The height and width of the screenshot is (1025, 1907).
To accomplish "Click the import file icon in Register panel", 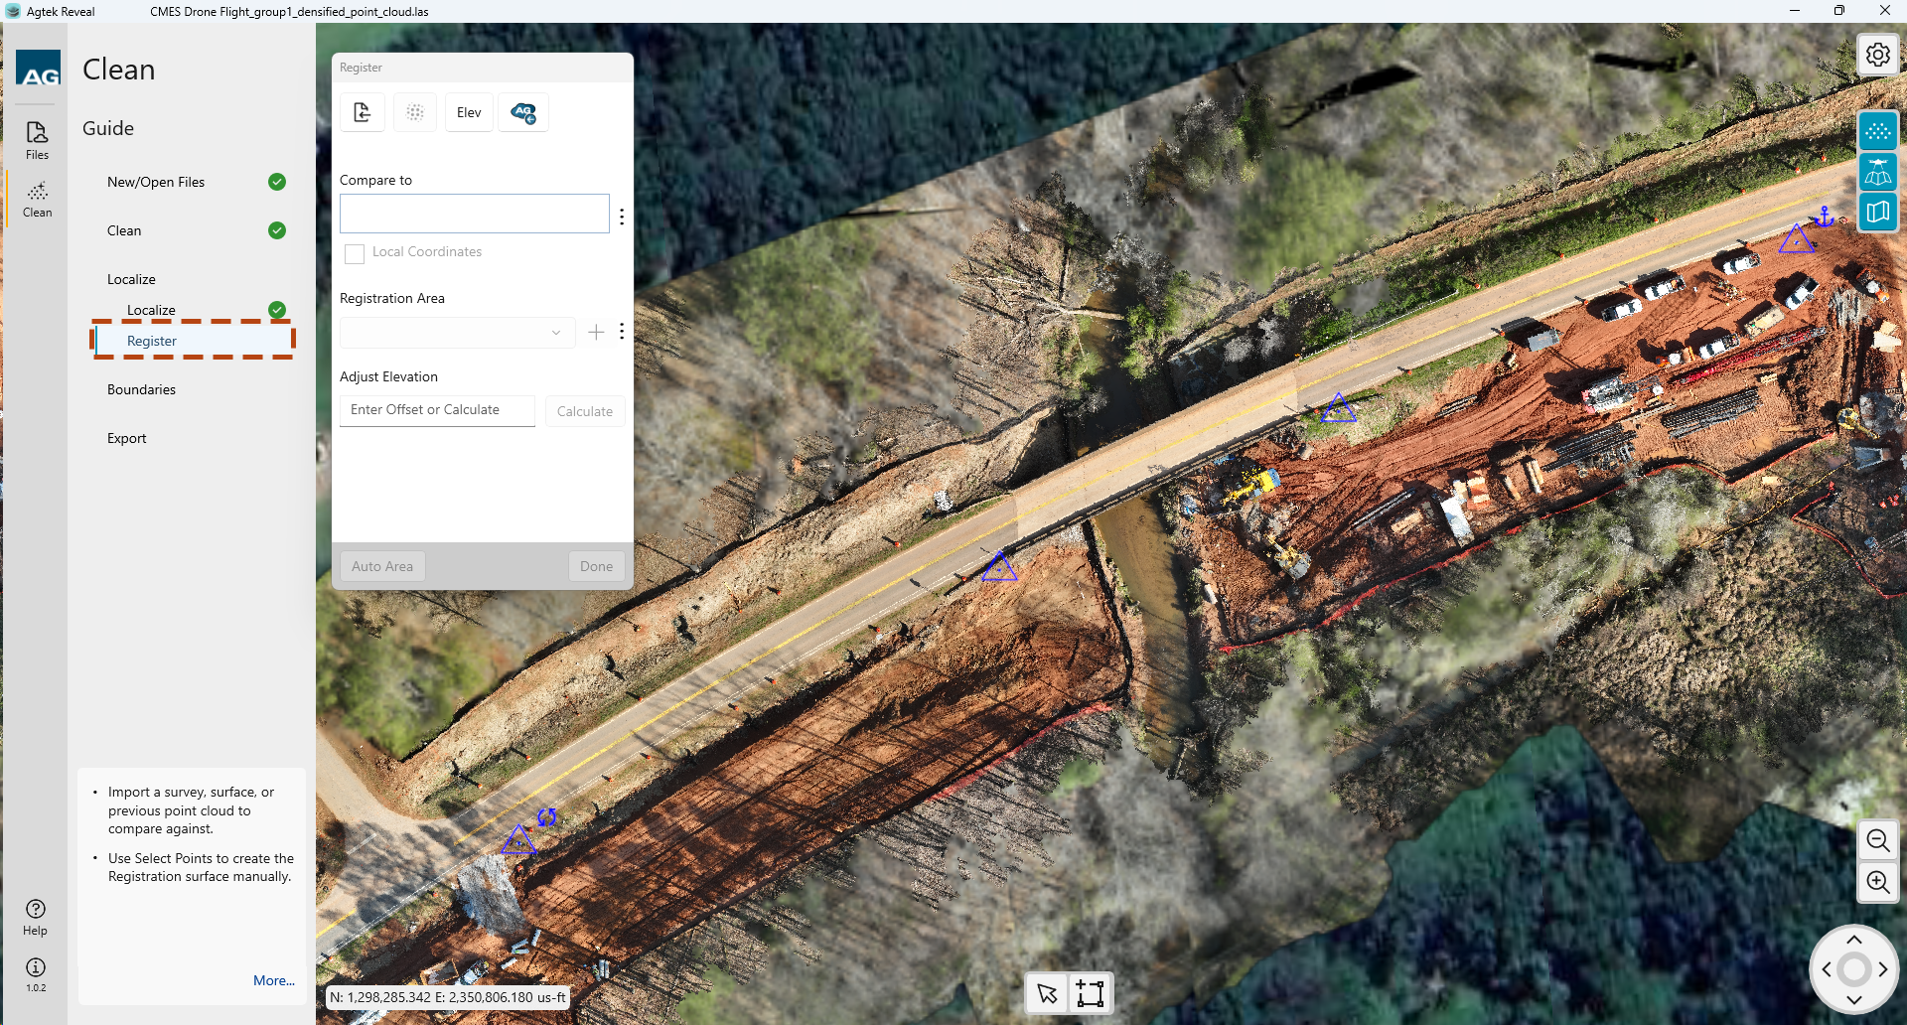I will [x=363, y=112].
